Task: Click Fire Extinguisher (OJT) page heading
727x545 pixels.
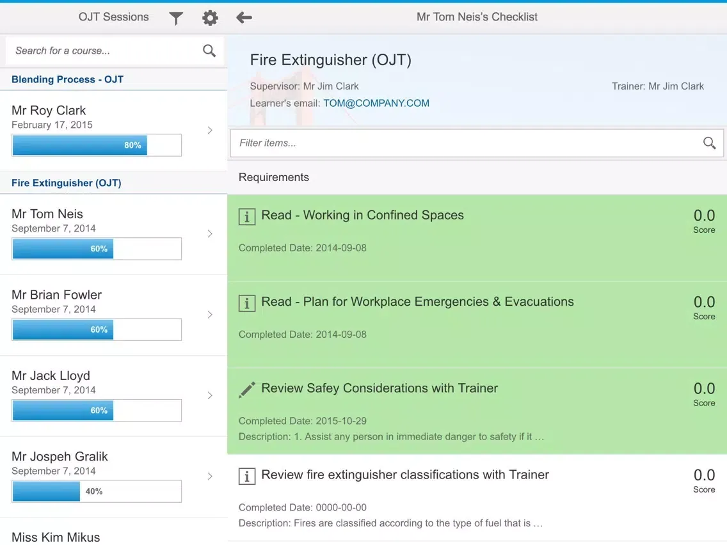Action: 331,59
